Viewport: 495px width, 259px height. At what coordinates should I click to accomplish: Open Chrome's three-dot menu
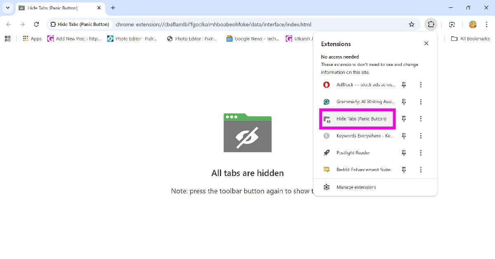[487, 24]
